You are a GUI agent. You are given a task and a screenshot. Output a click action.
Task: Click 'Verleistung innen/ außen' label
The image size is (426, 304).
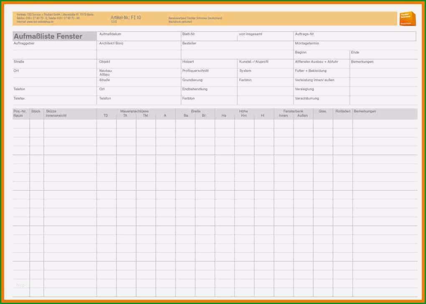point(314,80)
